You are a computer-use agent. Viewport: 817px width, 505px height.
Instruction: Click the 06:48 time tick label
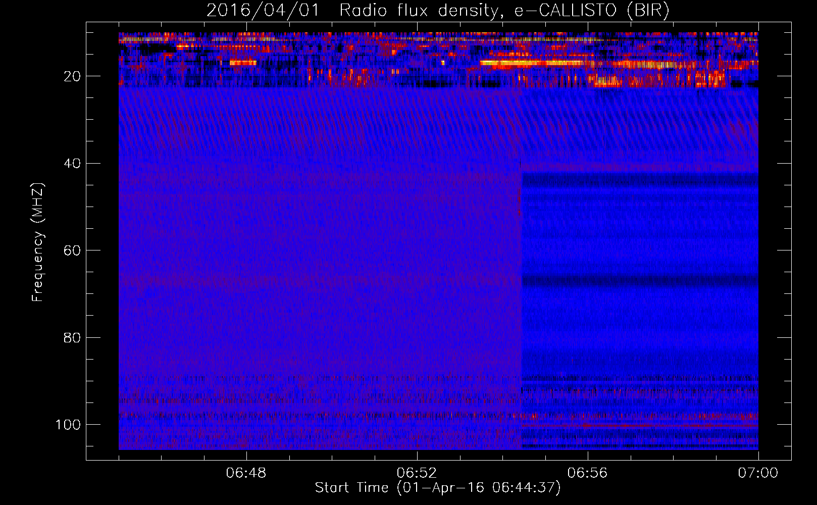coord(246,473)
